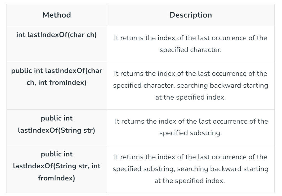282x196 pixels.
Task: Click the words 'specified character.' in first row
Action: click(x=191, y=50)
